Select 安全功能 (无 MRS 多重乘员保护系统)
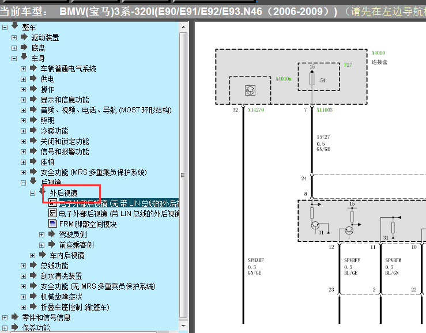The image size is (426, 333). click(x=98, y=286)
